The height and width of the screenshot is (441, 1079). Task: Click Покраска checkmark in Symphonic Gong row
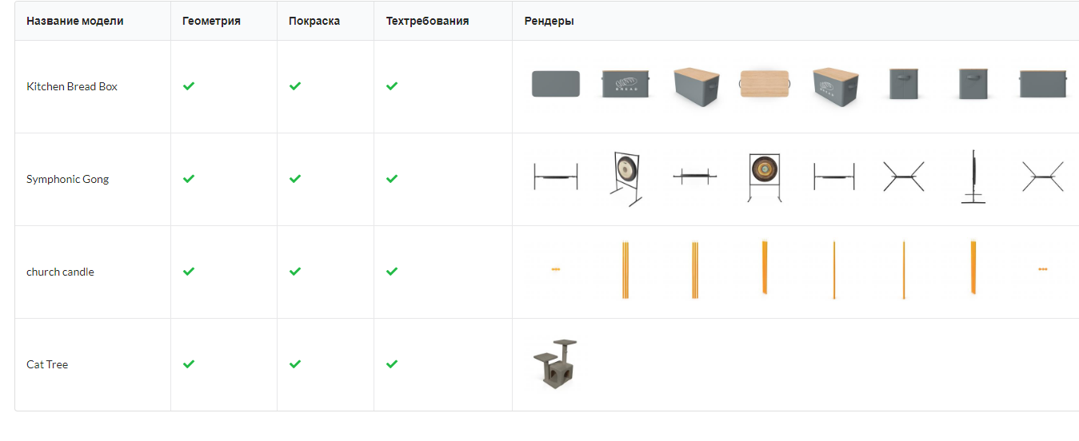click(x=295, y=179)
